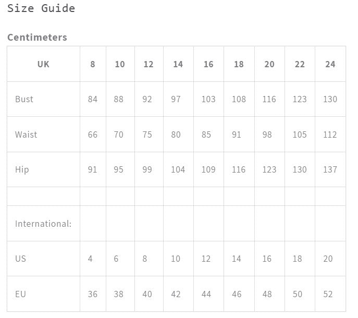Select the Waist row label
358x318 pixels.
(x=26, y=134)
